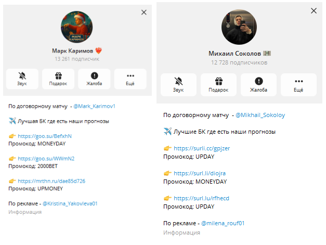Follow the goo.su/BefxhN link
The height and width of the screenshot is (245, 326).
coord(45,136)
